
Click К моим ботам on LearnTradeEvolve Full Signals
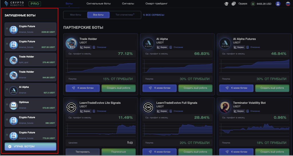coord(159,152)
